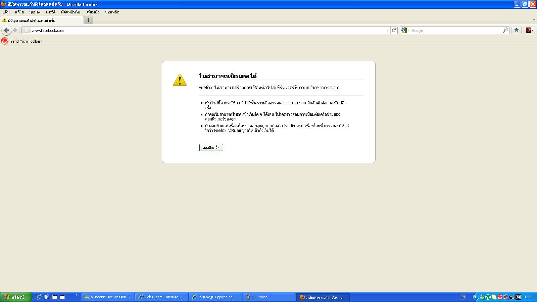The height and width of the screenshot is (302, 537).
Task: Open Trend Micro icon in system tray
Action: pyautogui.click(x=500, y=297)
